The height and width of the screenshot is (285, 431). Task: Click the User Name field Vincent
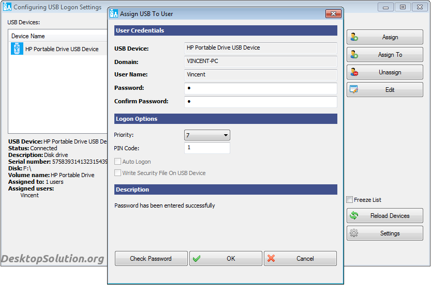(x=261, y=75)
